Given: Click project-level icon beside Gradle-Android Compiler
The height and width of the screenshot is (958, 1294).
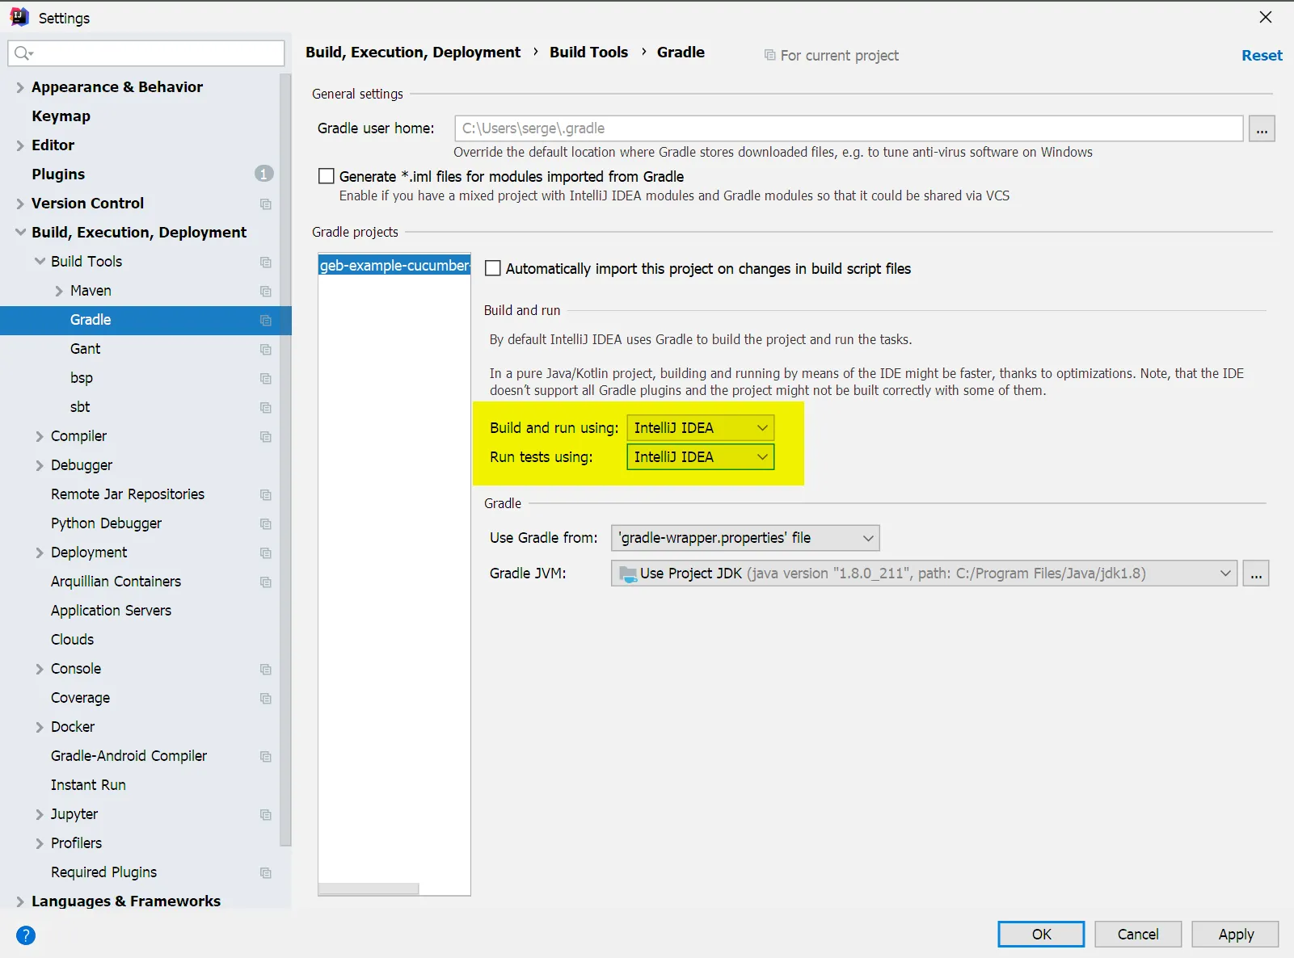Looking at the screenshot, I should 266,756.
